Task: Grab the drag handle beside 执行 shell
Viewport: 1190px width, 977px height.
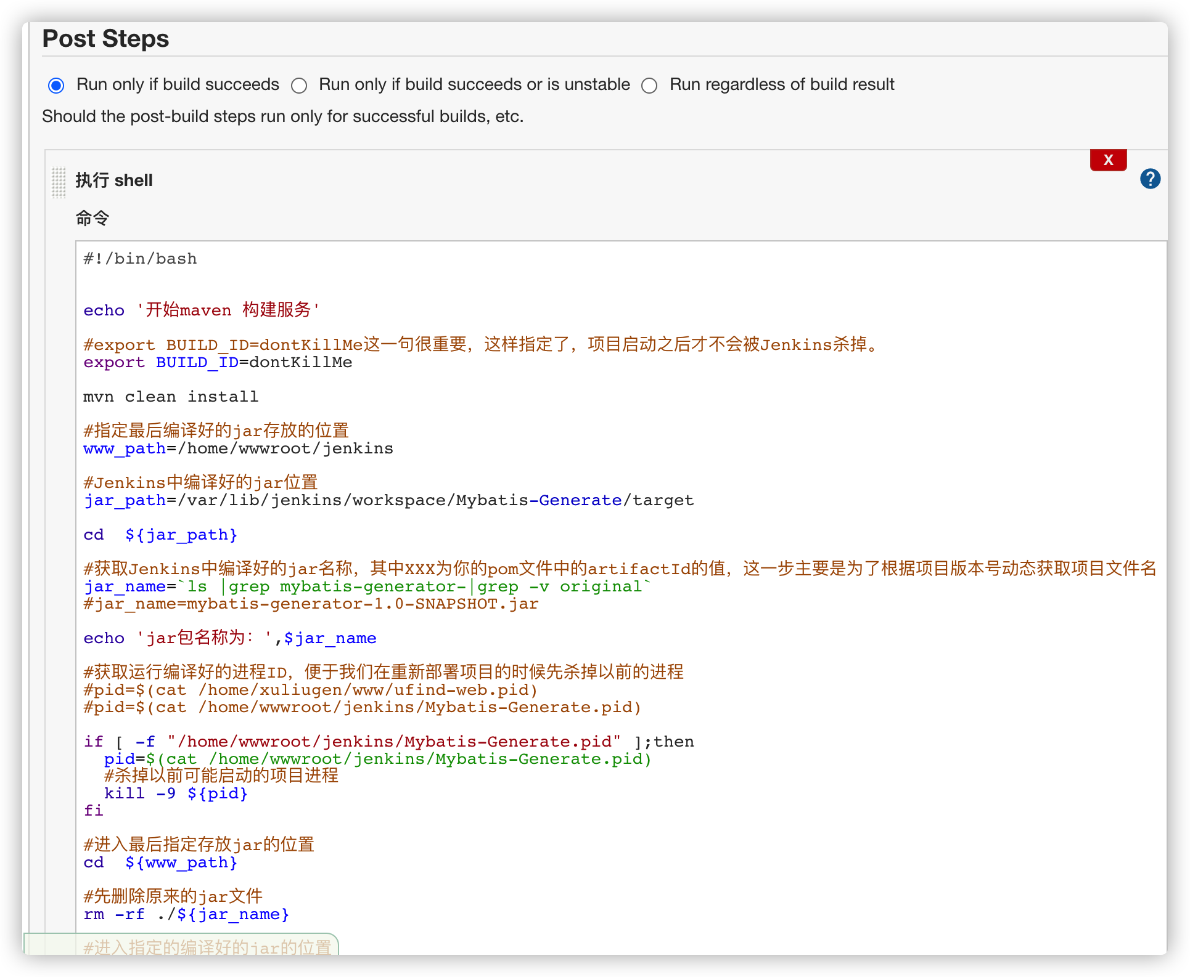Action: pyautogui.click(x=59, y=182)
